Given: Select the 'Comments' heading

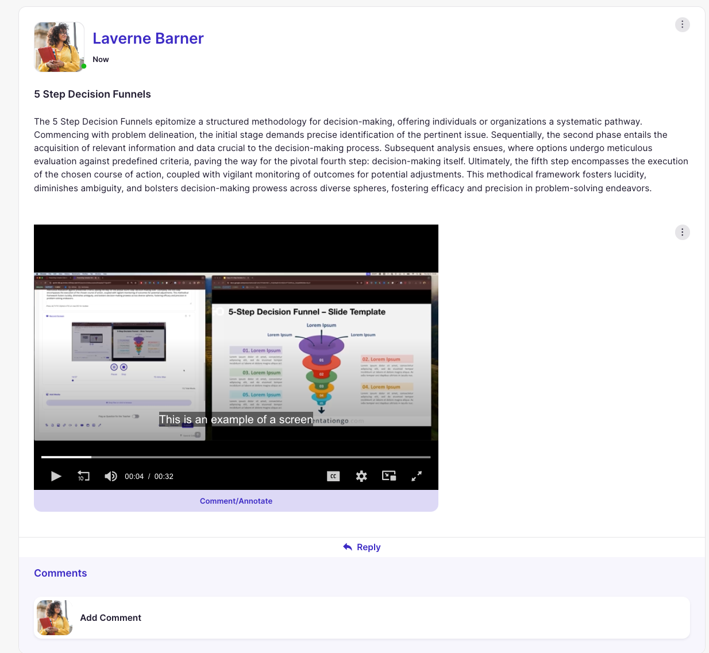Looking at the screenshot, I should (60, 573).
